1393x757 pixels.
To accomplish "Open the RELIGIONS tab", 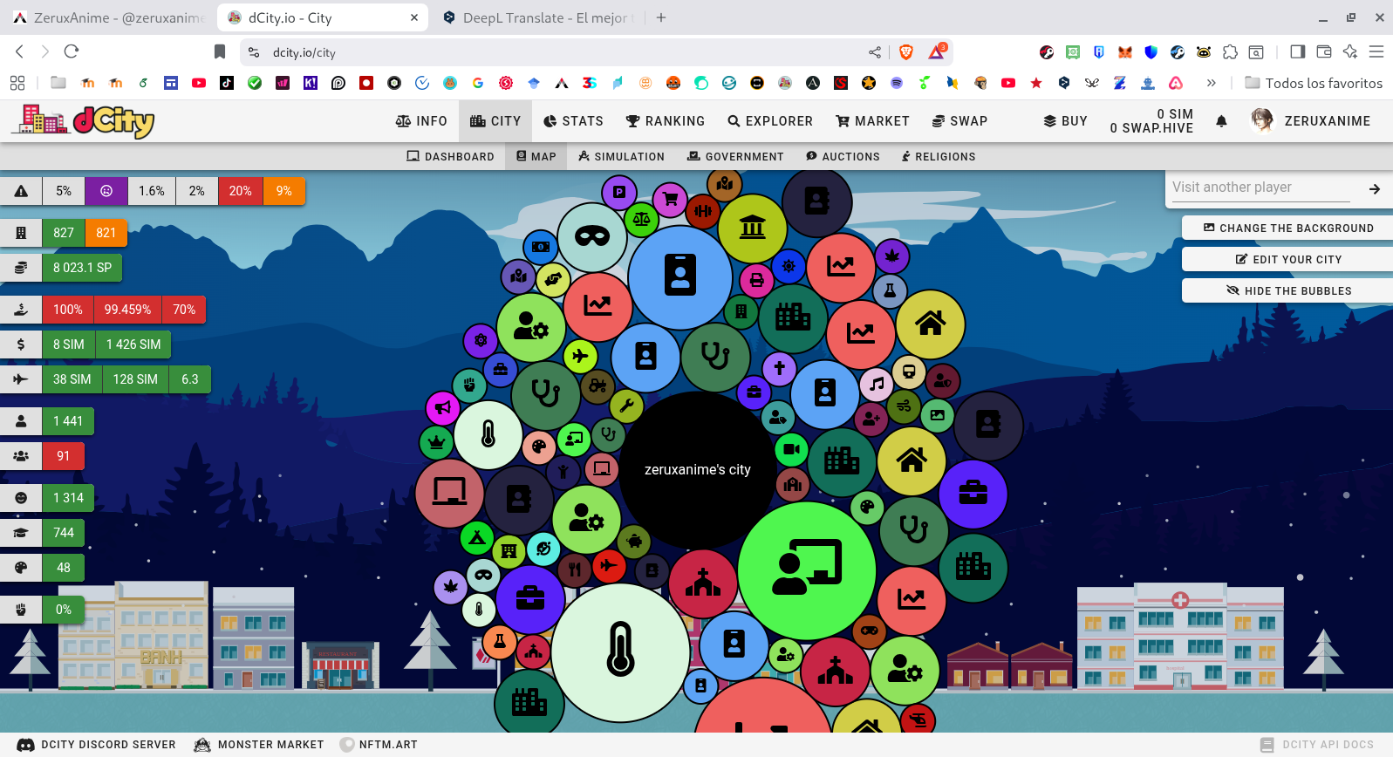I will point(939,157).
